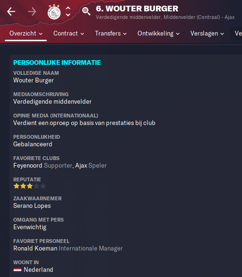
Task: Open Feyenoord club link
Action: tap(28, 166)
